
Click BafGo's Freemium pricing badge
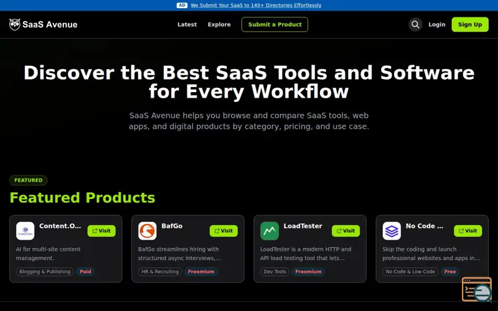(201, 272)
